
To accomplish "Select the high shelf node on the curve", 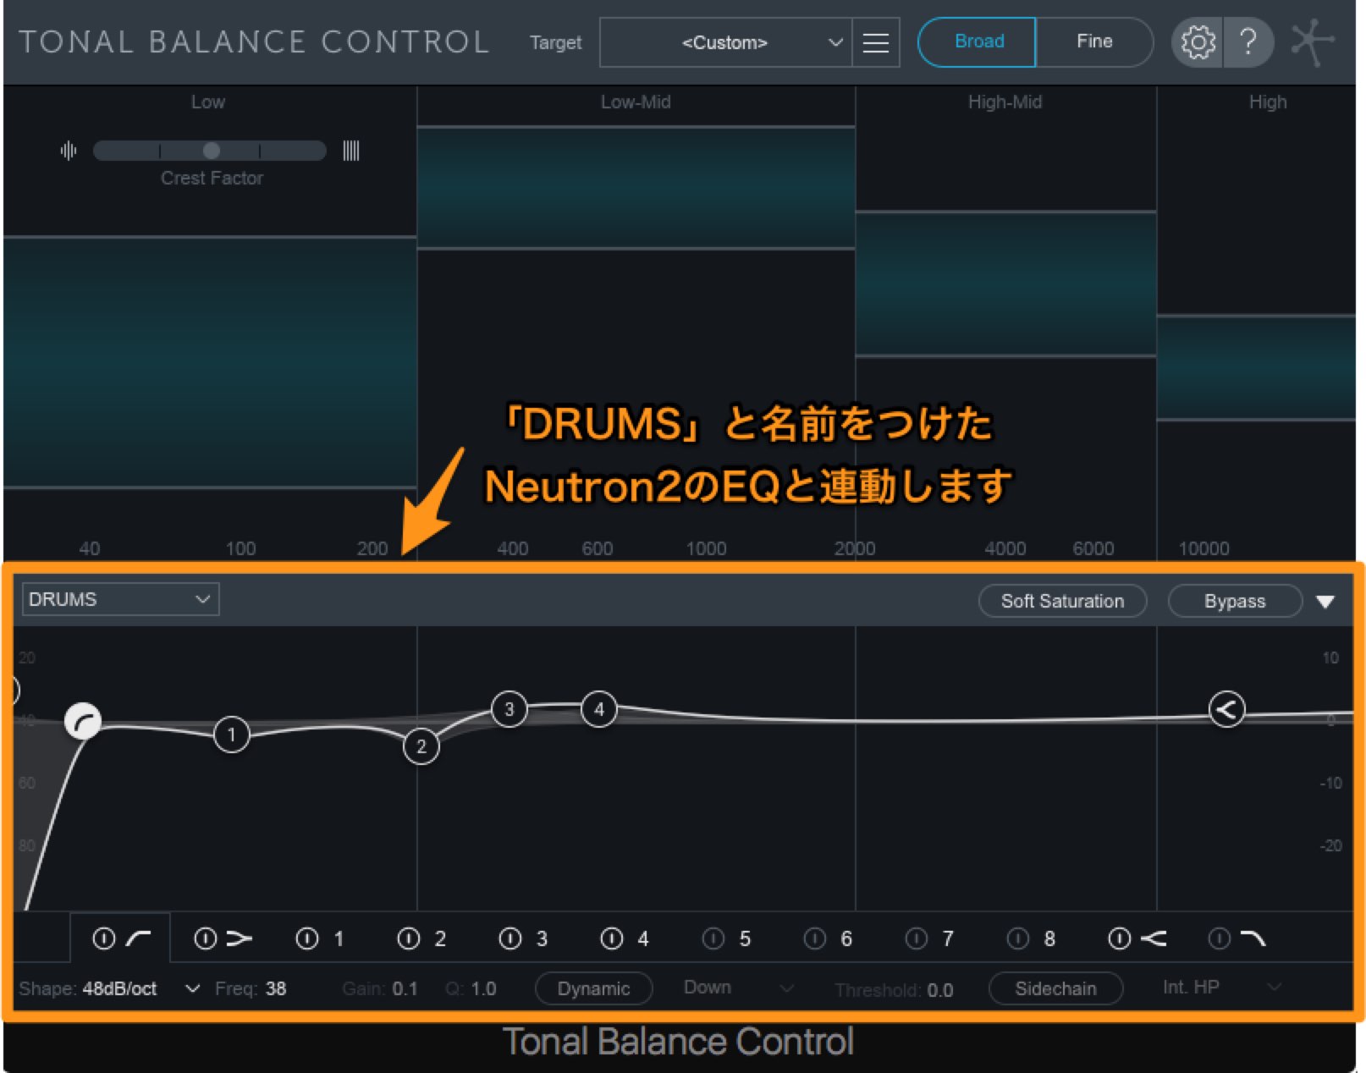I will [1226, 709].
